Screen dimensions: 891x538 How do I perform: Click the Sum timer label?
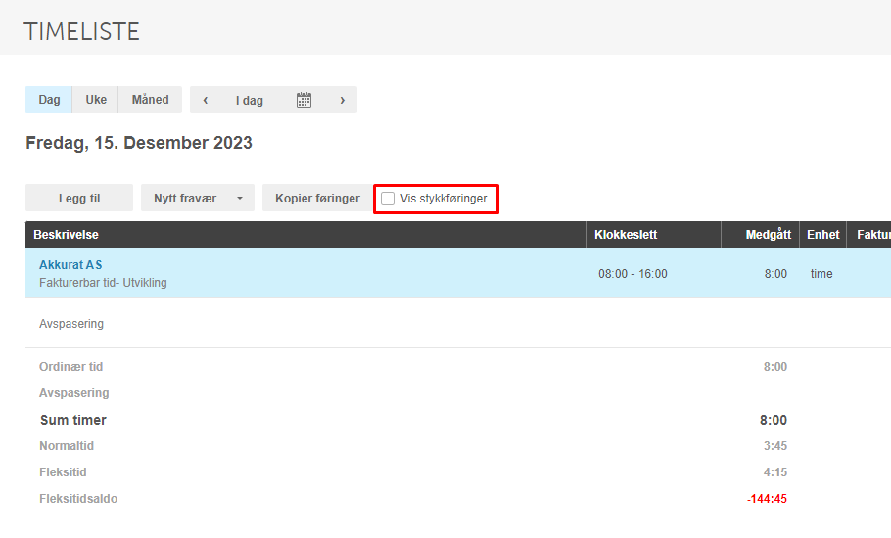point(72,420)
